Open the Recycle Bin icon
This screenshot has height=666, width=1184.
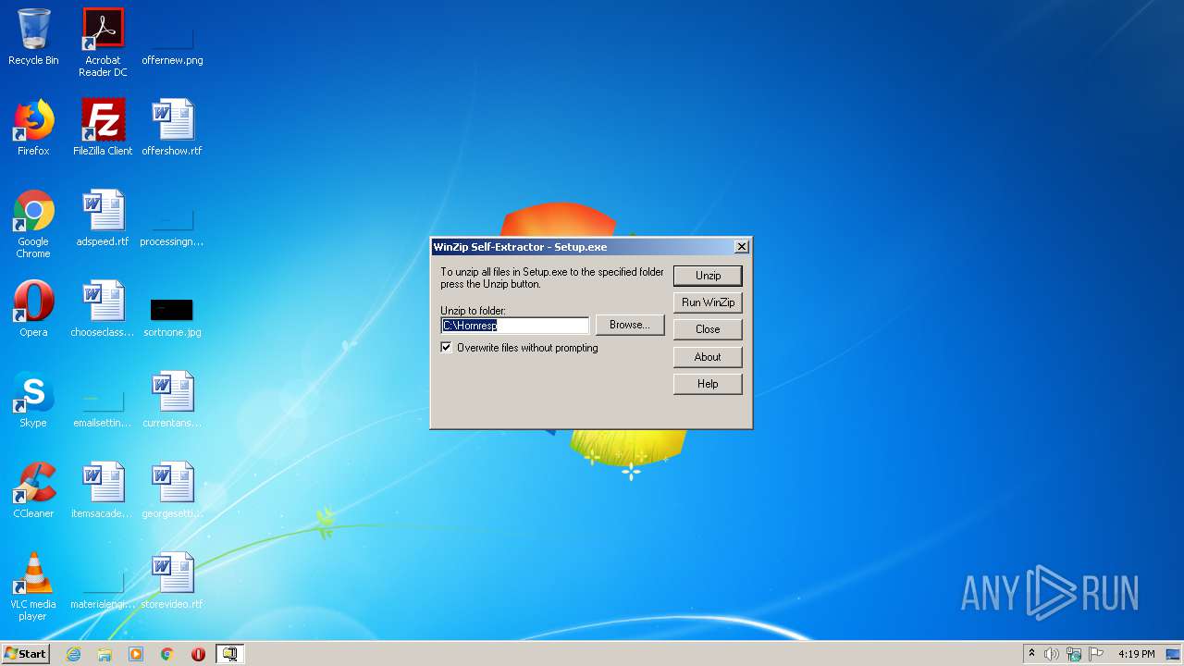33,37
